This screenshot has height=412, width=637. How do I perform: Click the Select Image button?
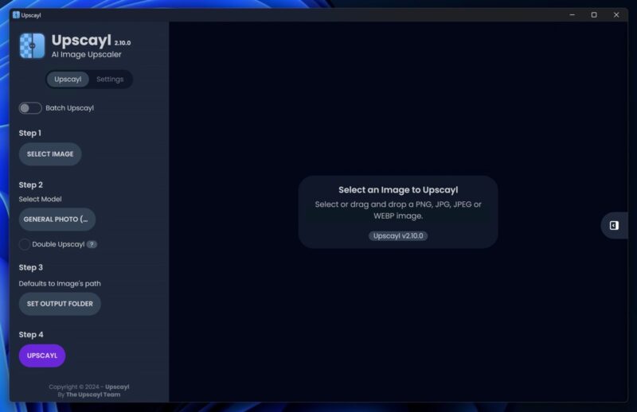coord(50,154)
